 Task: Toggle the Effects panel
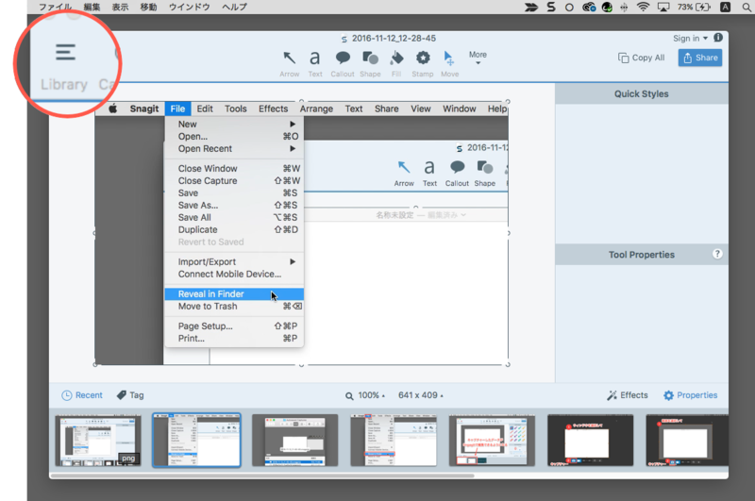(x=628, y=395)
